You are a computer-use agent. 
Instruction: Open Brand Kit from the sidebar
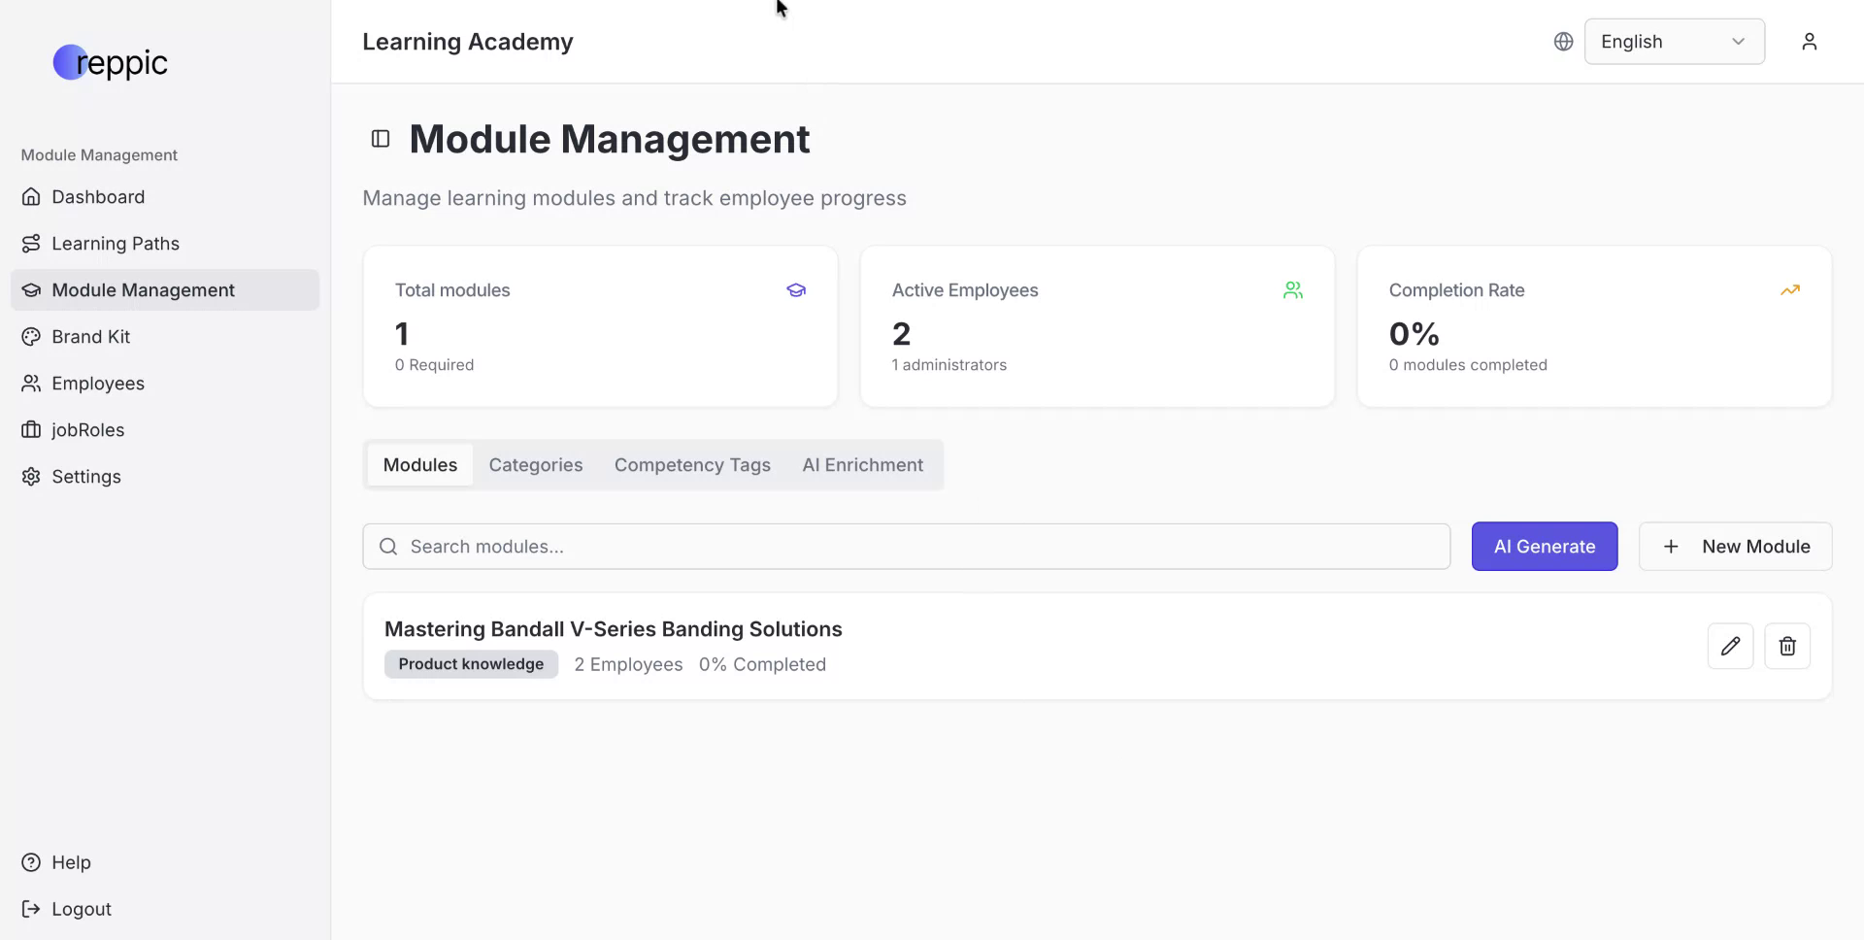click(x=90, y=337)
